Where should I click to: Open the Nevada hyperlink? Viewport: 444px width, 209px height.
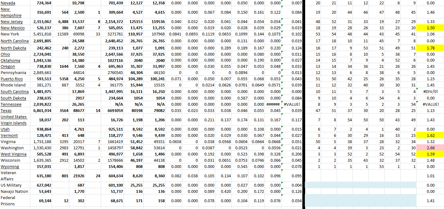tap(8, 3)
